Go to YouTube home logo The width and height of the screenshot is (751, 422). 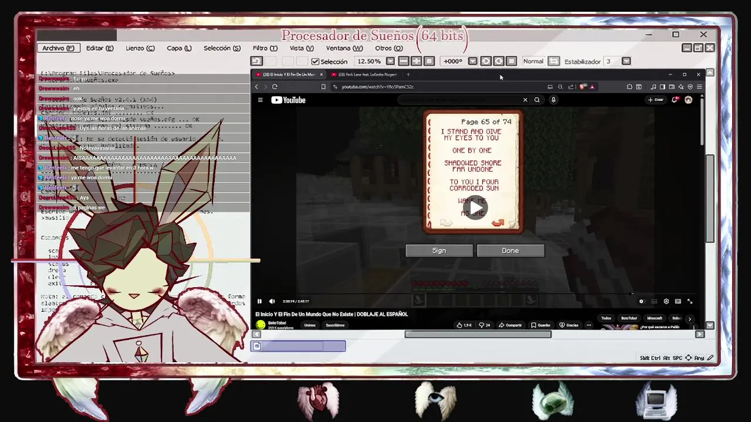pyautogui.click(x=288, y=100)
